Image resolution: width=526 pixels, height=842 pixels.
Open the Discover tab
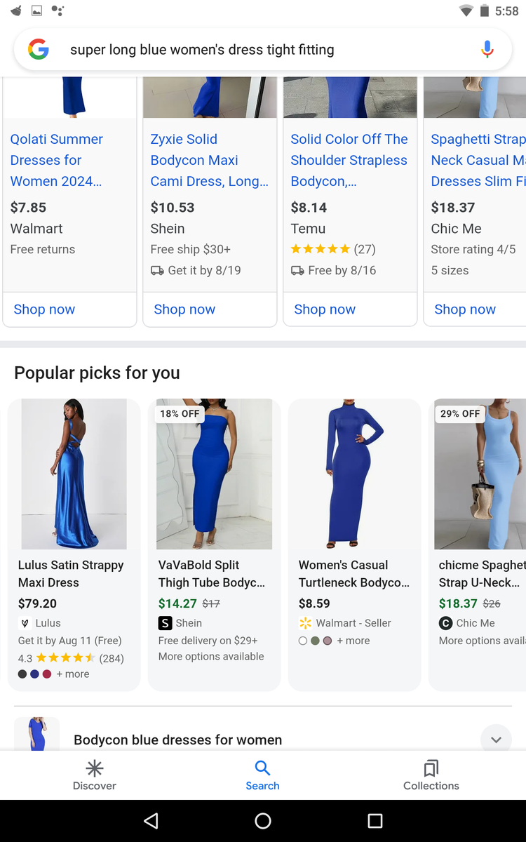point(95,775)
